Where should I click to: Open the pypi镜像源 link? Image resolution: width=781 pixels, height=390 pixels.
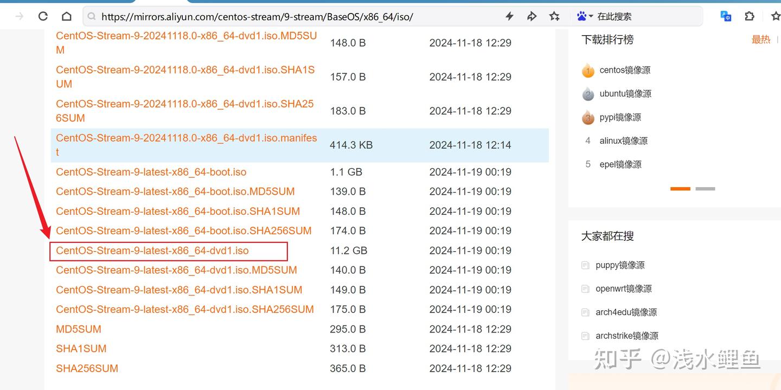620,117
